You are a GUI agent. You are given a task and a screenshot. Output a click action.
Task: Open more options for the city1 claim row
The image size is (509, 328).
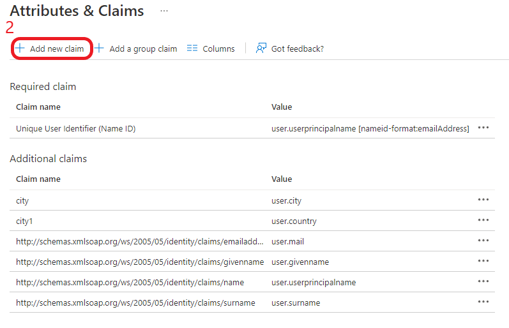coord(483,220)
